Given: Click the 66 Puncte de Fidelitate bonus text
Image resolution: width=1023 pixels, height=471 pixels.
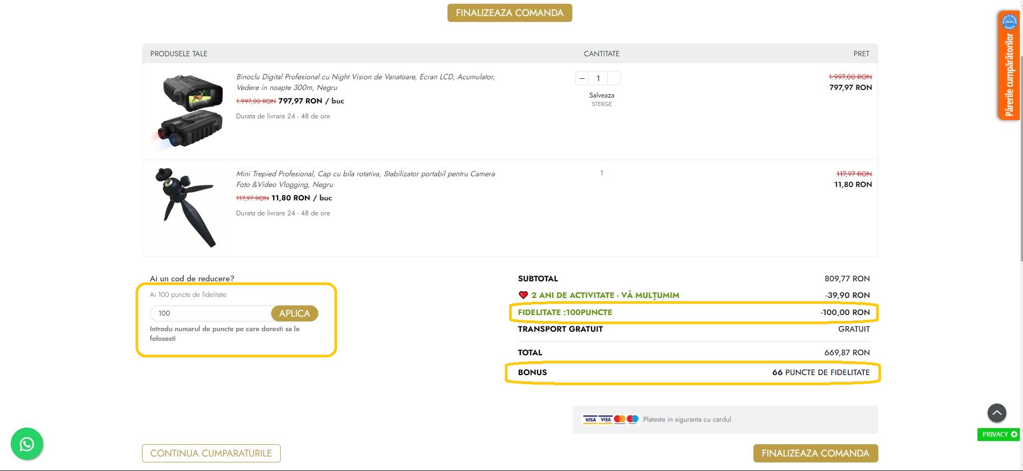Looking at the screenshot, I should [x=821, y=372].
